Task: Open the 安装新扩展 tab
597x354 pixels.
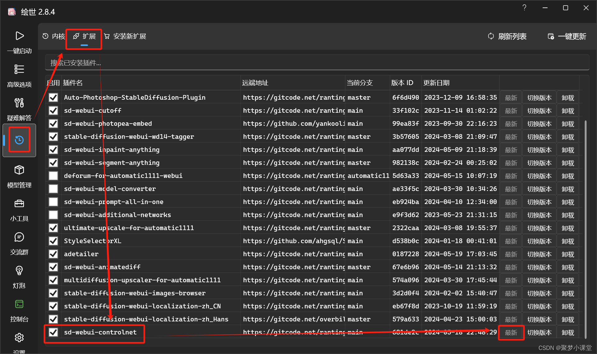Action: 125,36
